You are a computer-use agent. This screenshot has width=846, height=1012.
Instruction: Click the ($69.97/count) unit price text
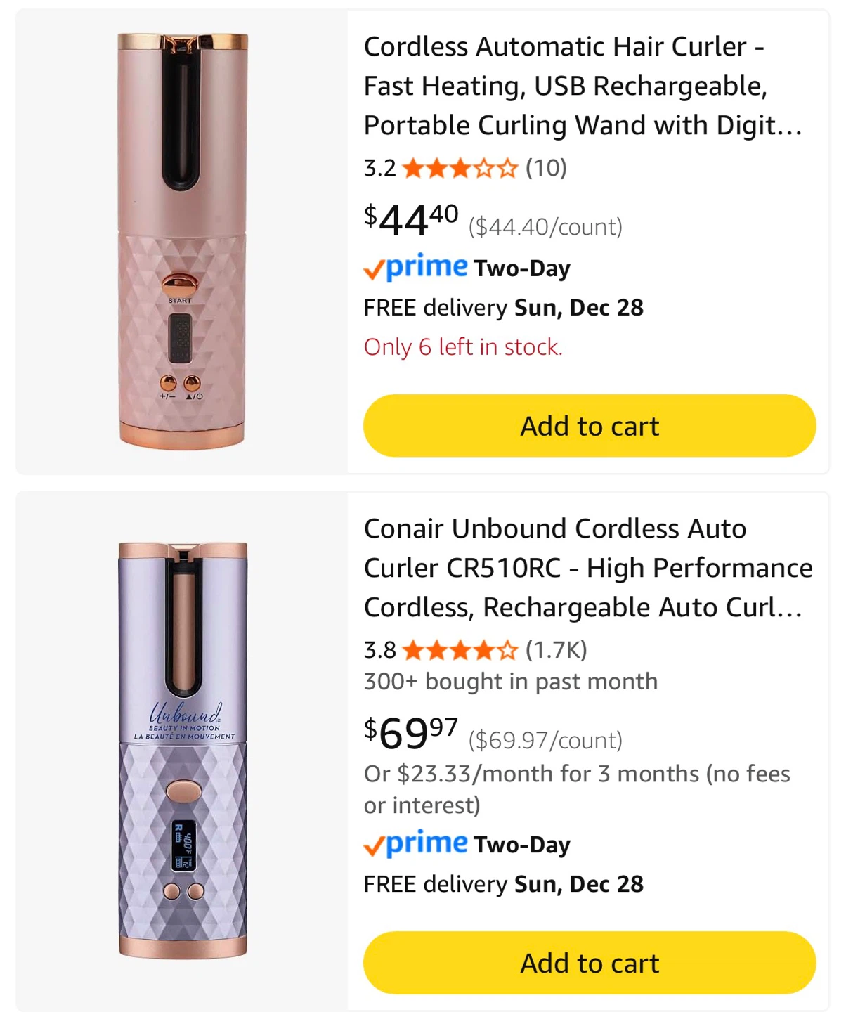click(x=545, y=741)
